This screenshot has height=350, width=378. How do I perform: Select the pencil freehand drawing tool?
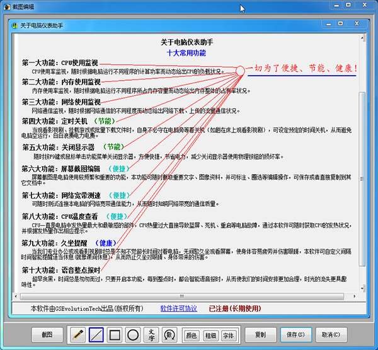coord(77,334)
